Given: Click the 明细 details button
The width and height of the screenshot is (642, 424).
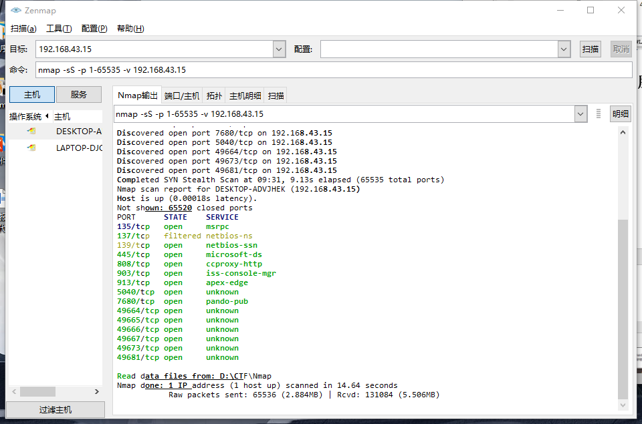Looking at the screenshot, I should 621,114.
